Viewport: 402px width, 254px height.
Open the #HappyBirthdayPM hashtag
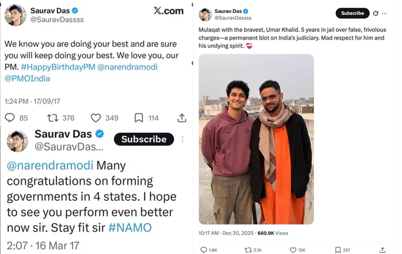(58, 67)
